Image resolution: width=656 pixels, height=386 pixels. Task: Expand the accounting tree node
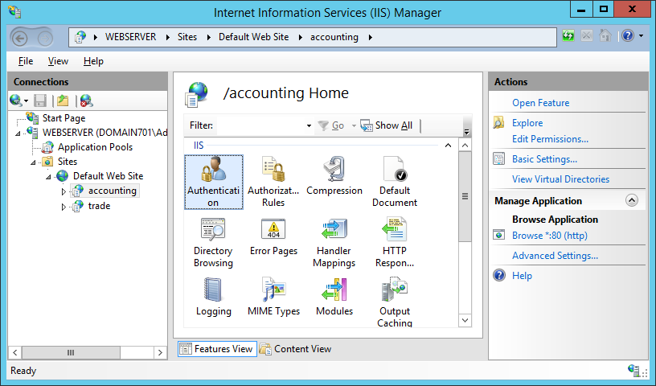[x=64, y=191]
